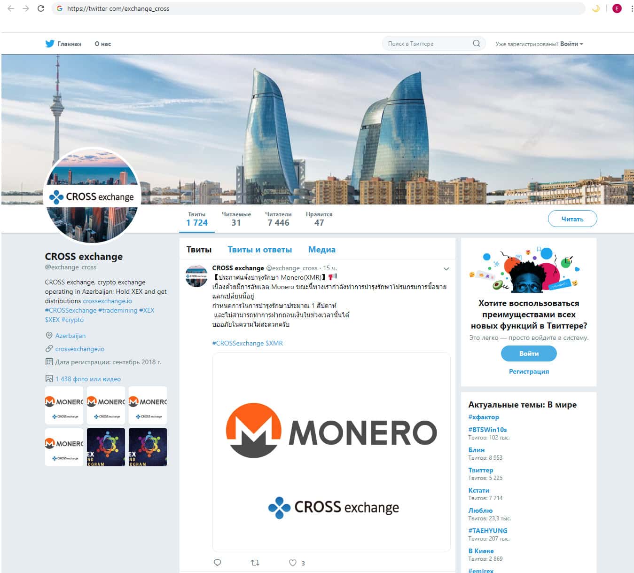Go back with browser arrow

tap(11, 8)
